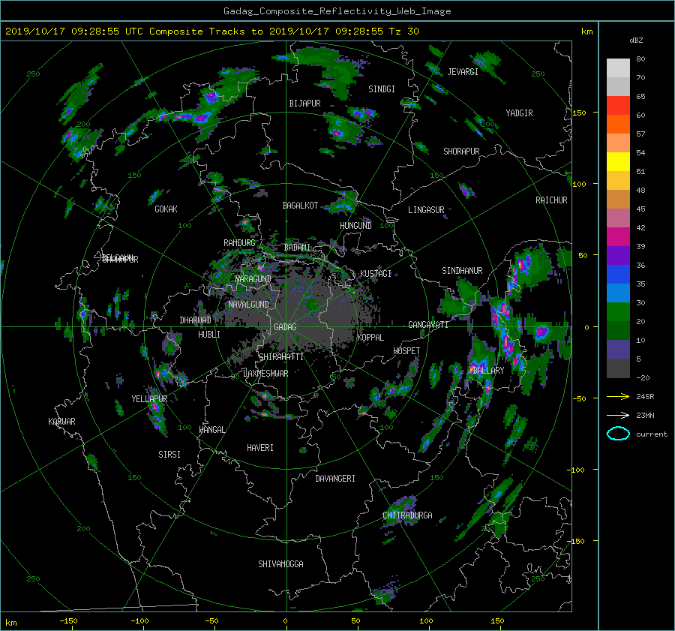Select the KARWAR city label
This screenshot has width=675, height=631.
coord(61,421)
